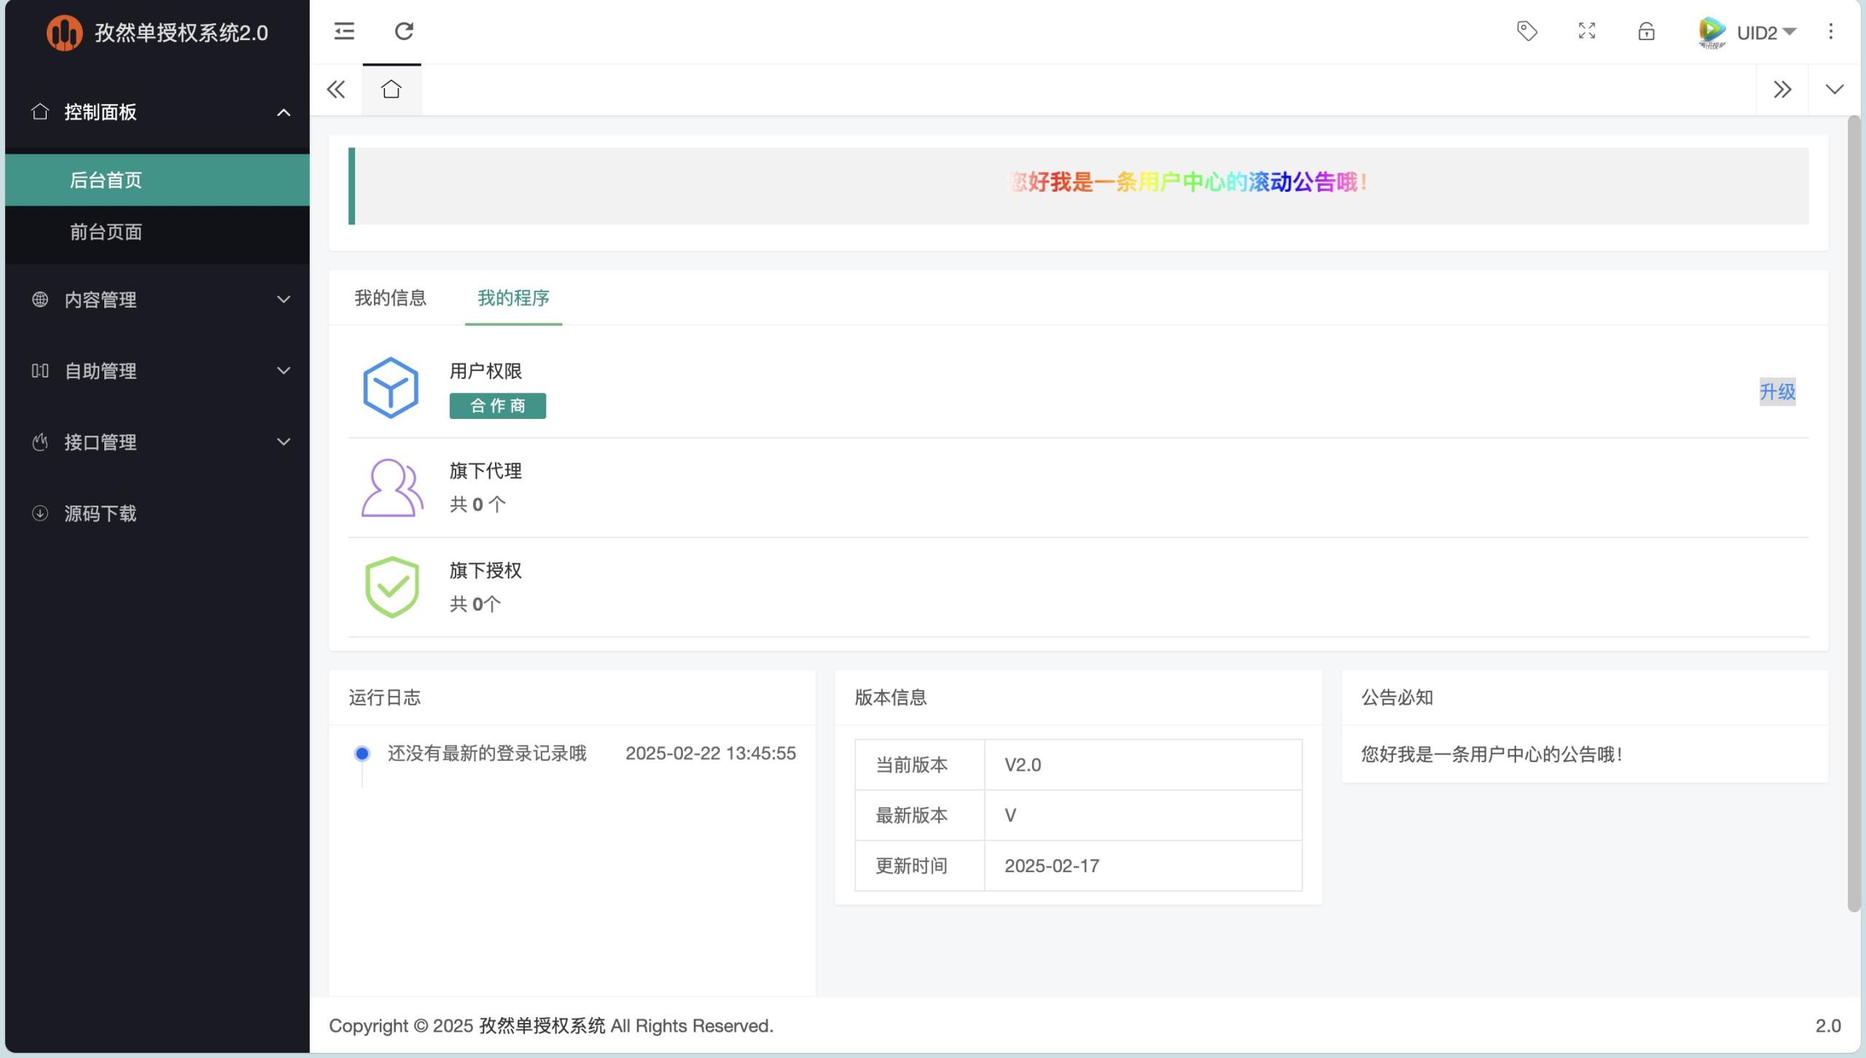Select the 我的程序 tab
The image size is (1866, 1058).
click(x=512, y=297)
